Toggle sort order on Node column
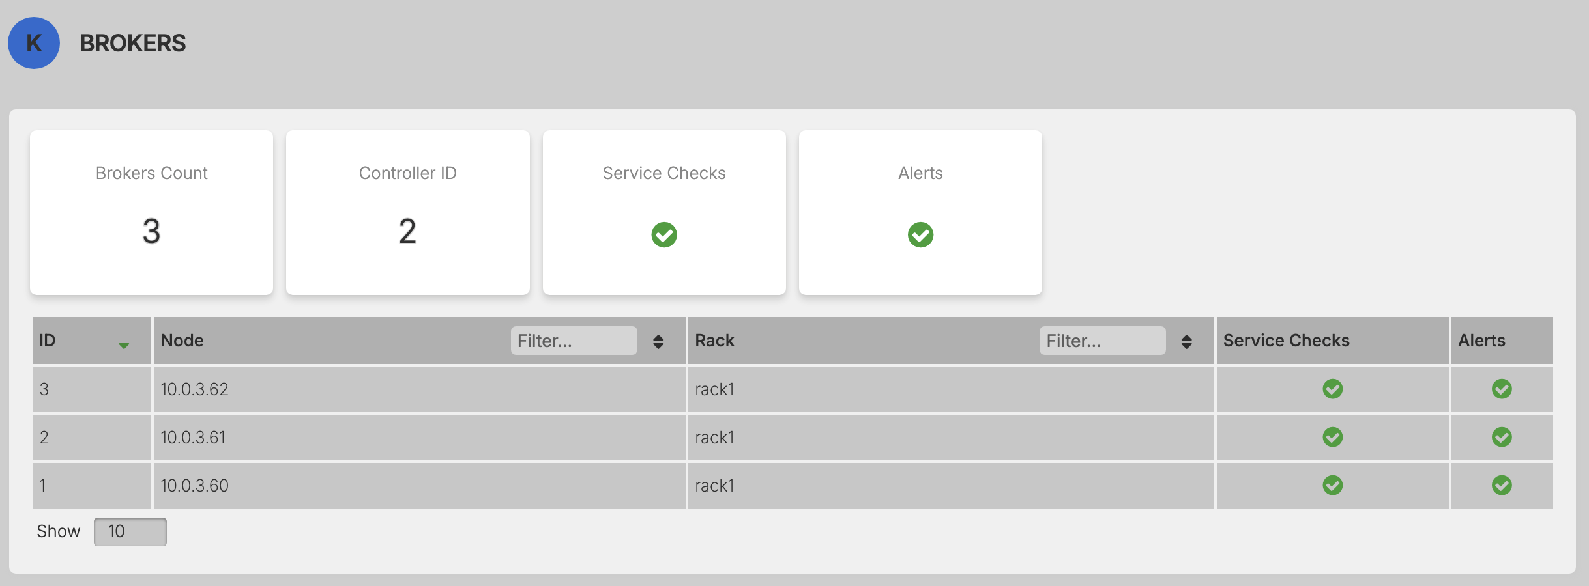 tap(658, 341)
